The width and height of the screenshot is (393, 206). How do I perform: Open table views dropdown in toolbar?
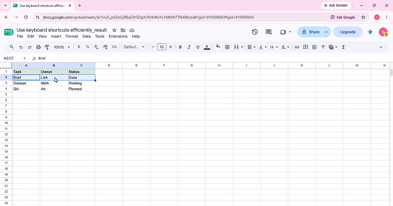333,47
